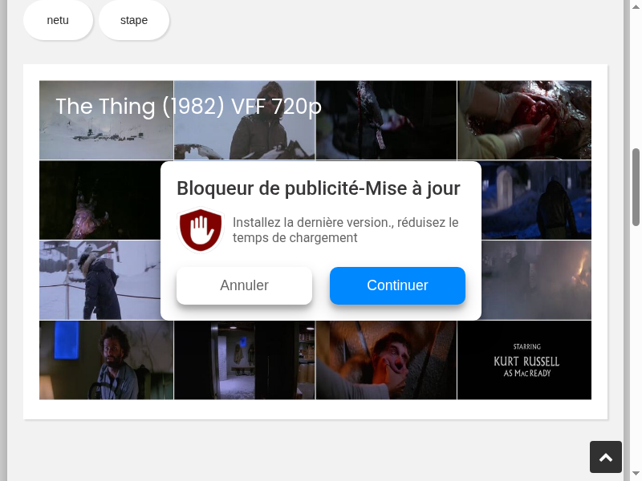Click the vertical scrollbar thumb

click(x=636, y=186)
